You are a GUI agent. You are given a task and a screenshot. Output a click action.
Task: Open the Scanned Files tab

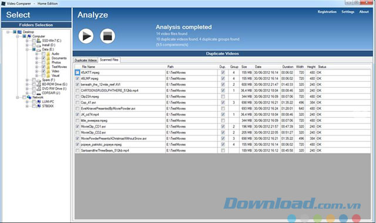[x=109, y=60]
